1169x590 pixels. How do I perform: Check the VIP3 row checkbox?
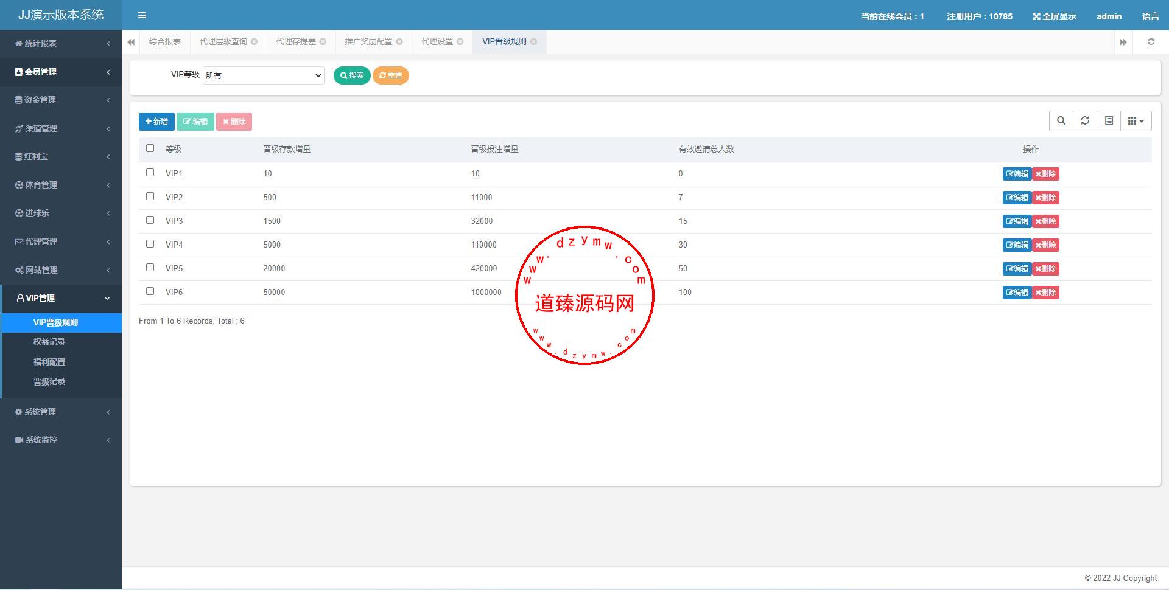pyautogui.click(x=150, y=220)
